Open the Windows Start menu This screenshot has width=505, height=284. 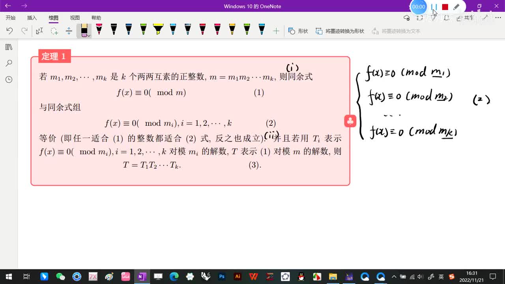8,277
